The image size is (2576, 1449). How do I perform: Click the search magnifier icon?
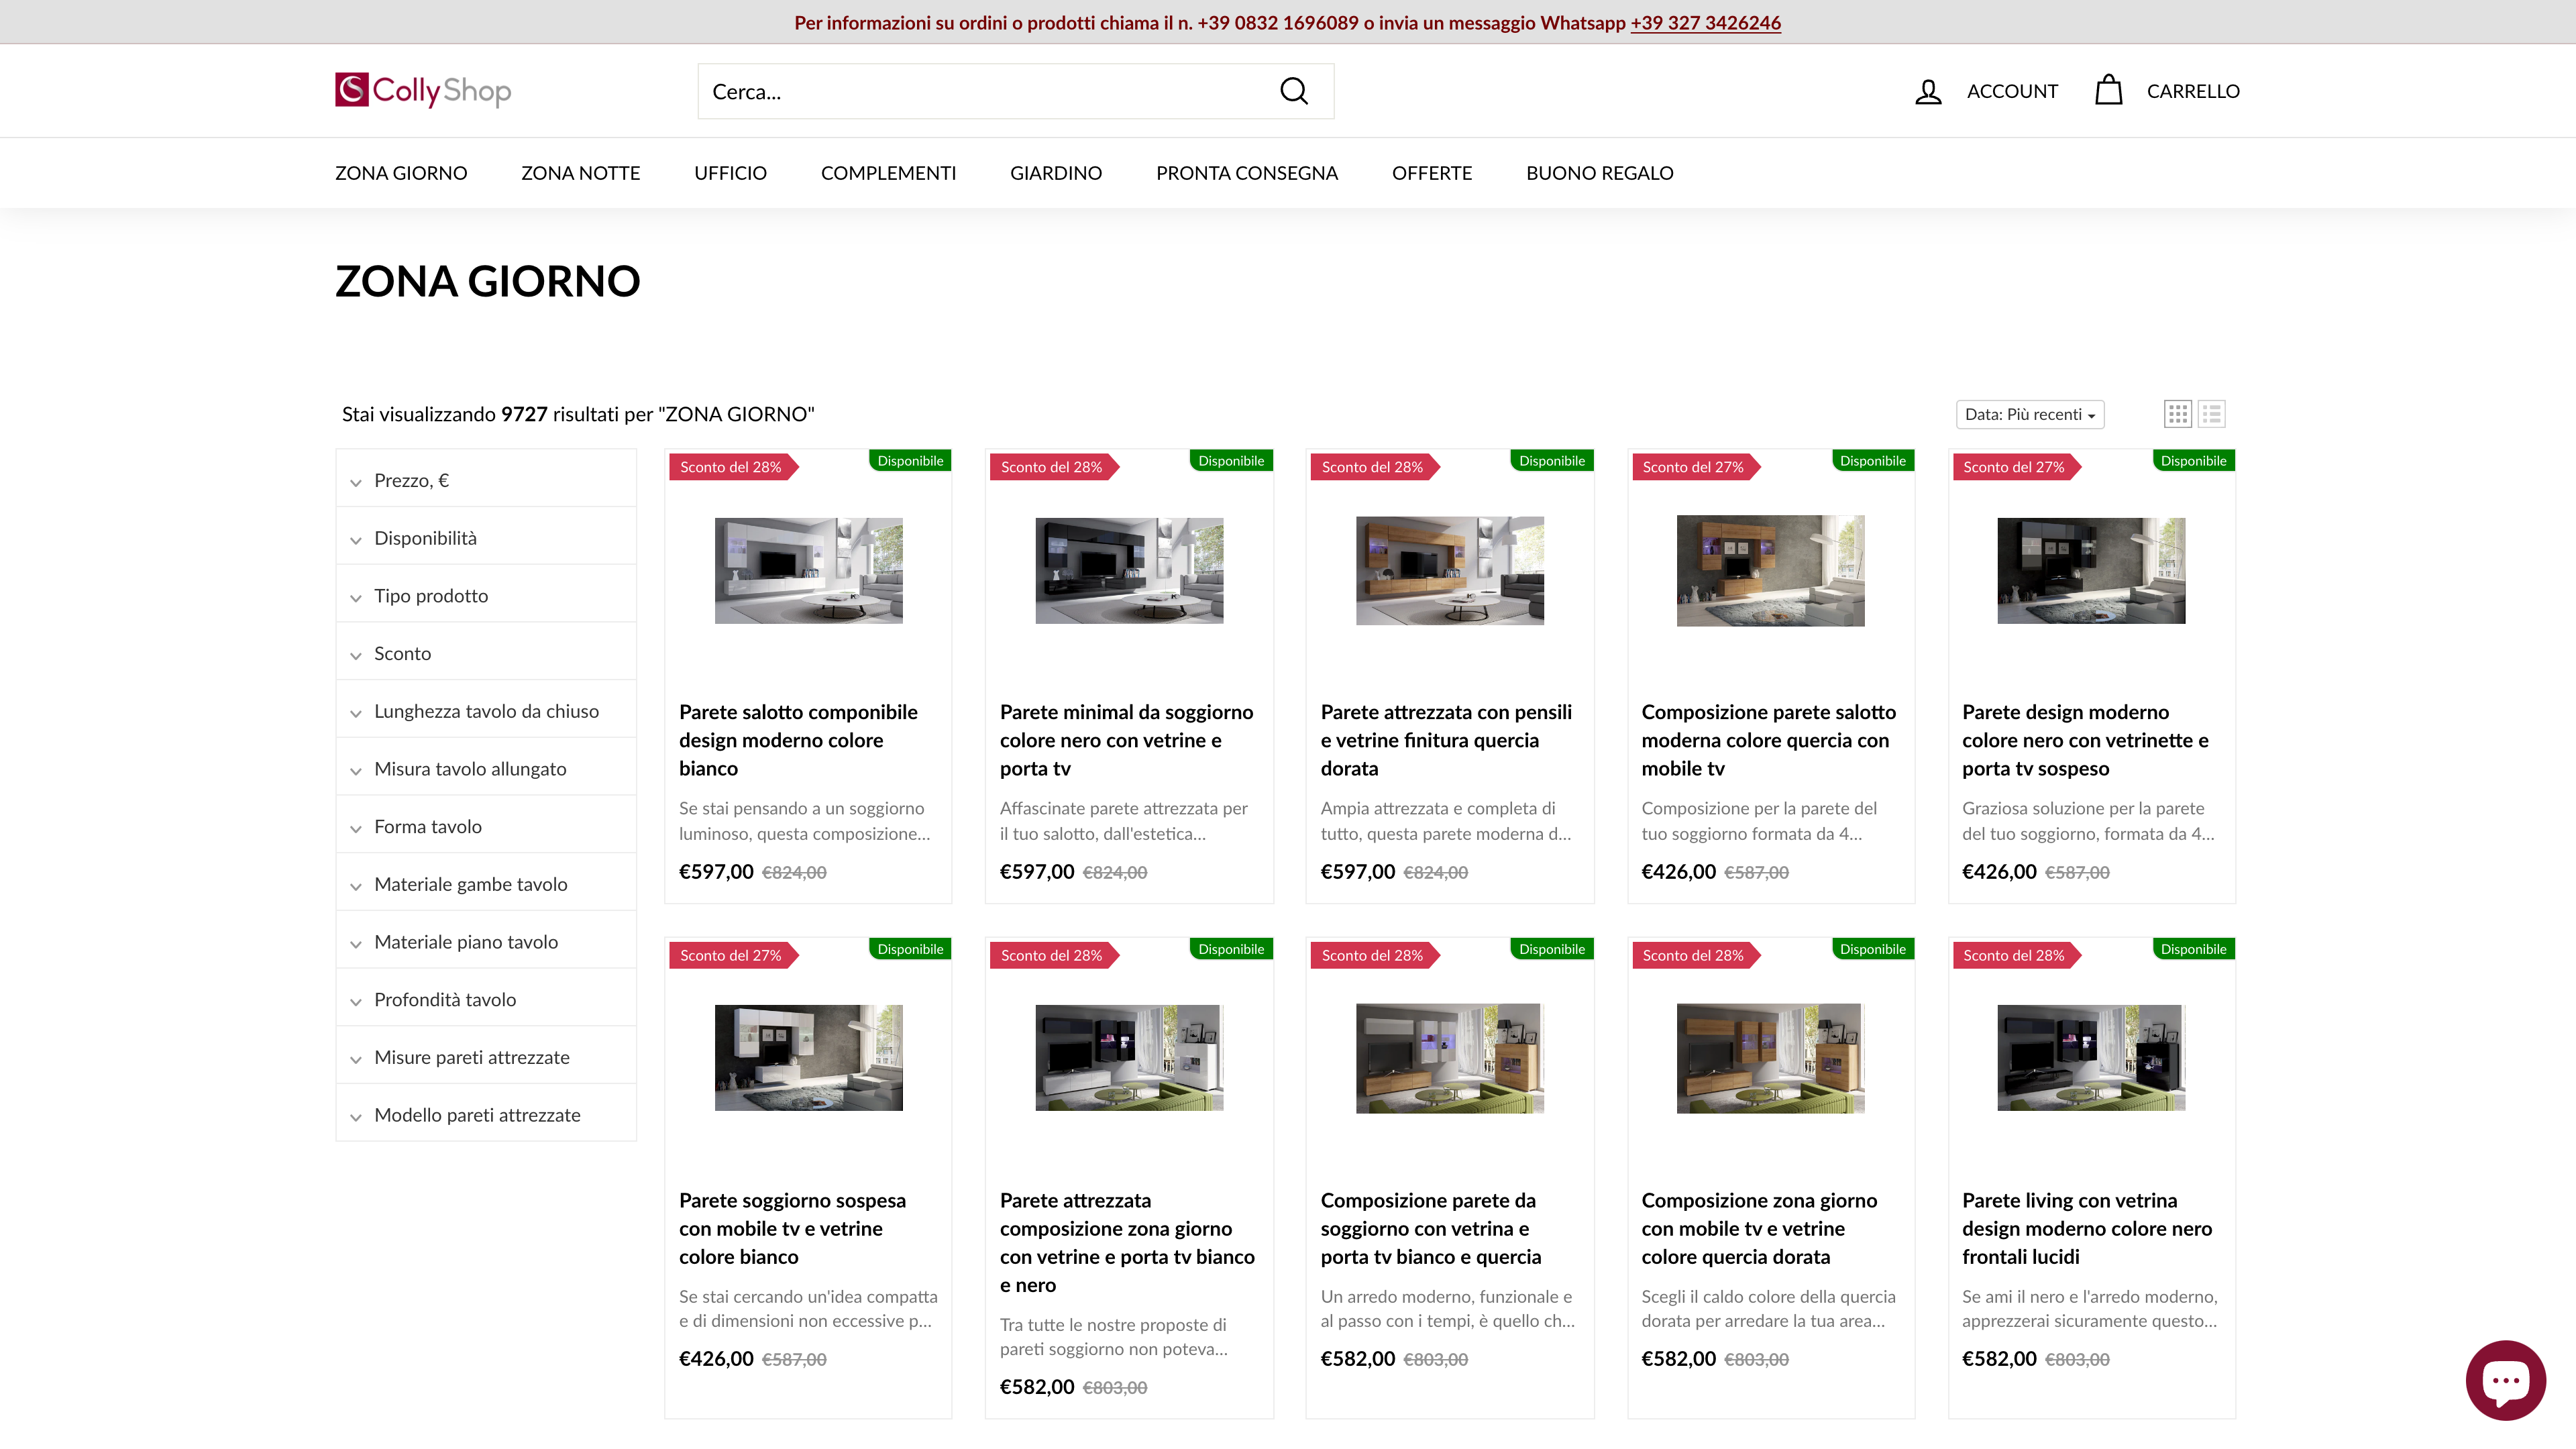coord(1294,91)
